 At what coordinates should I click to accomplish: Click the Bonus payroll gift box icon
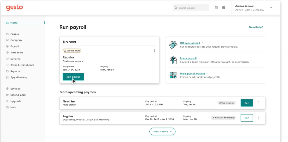tap(173, 60)
